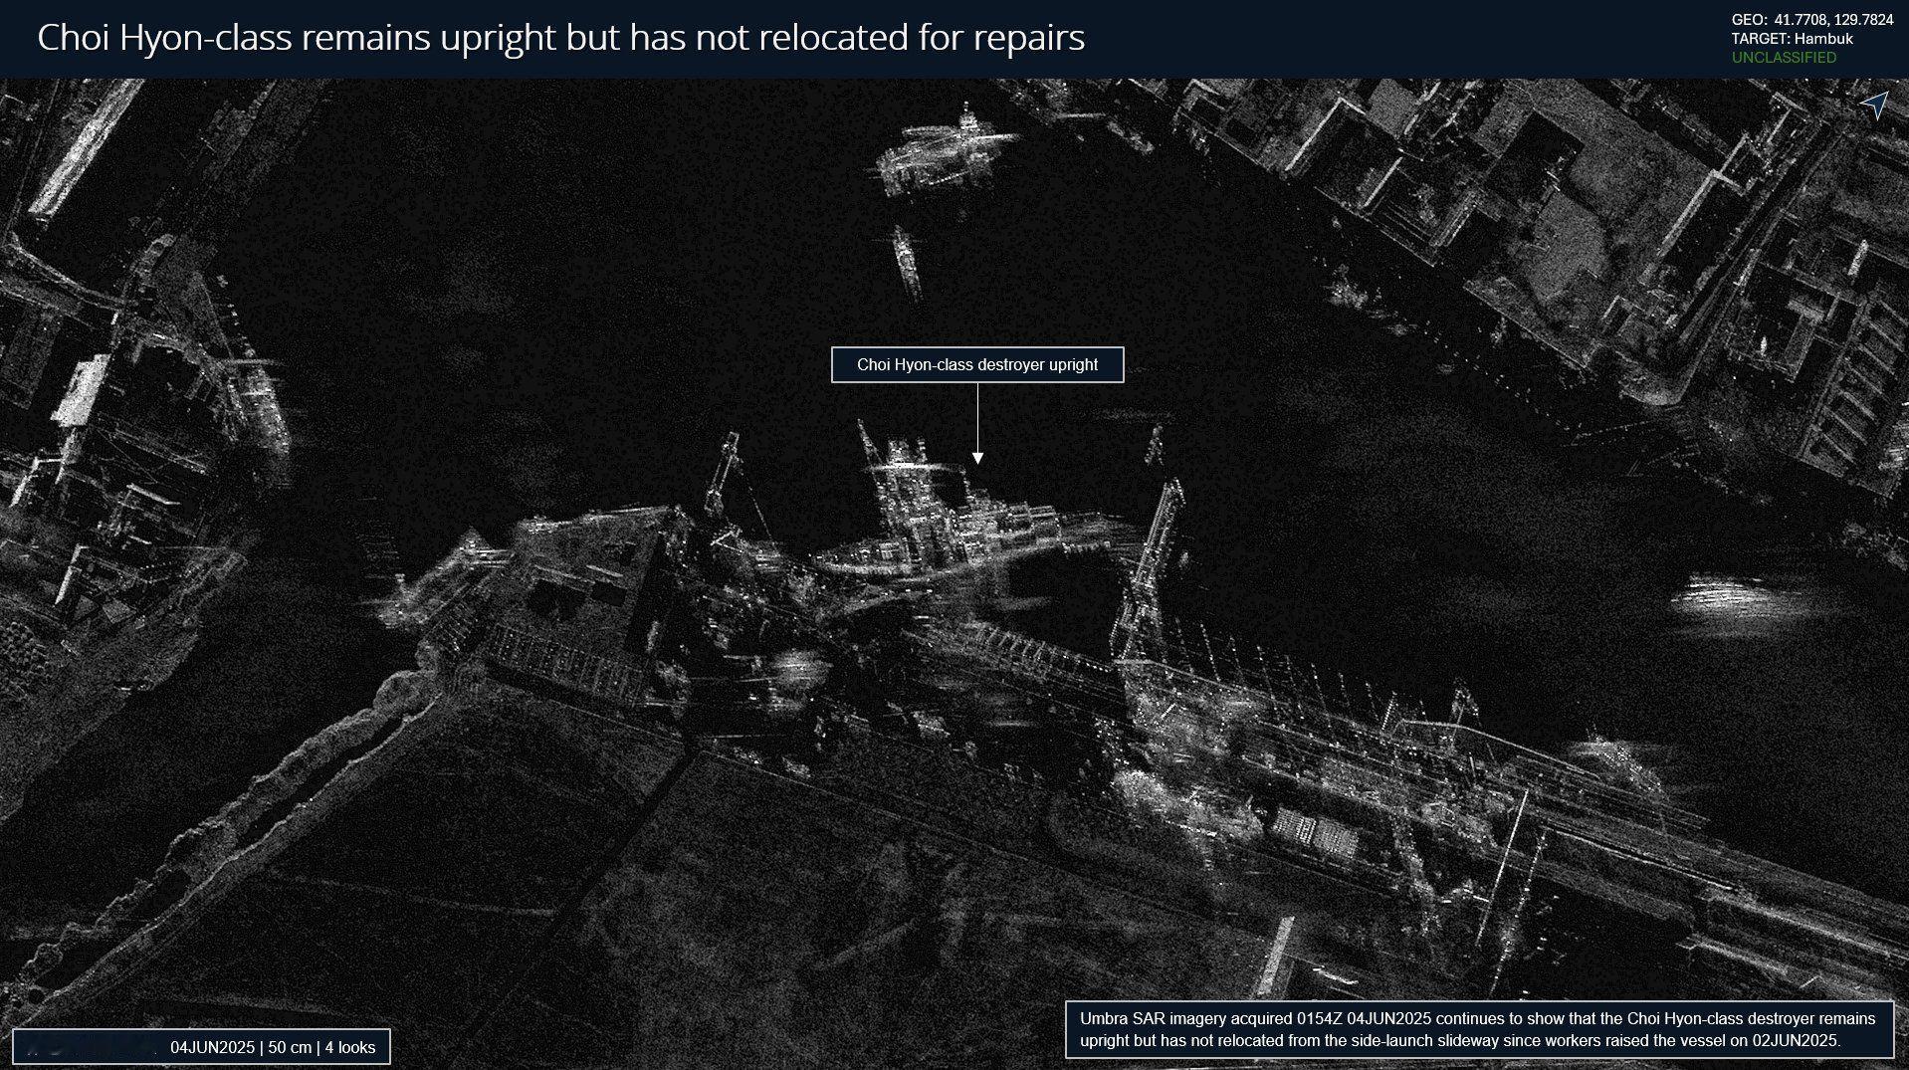
Task: Click the gridded rectangular structure at lower right
Action: [x=1316, y=833]
